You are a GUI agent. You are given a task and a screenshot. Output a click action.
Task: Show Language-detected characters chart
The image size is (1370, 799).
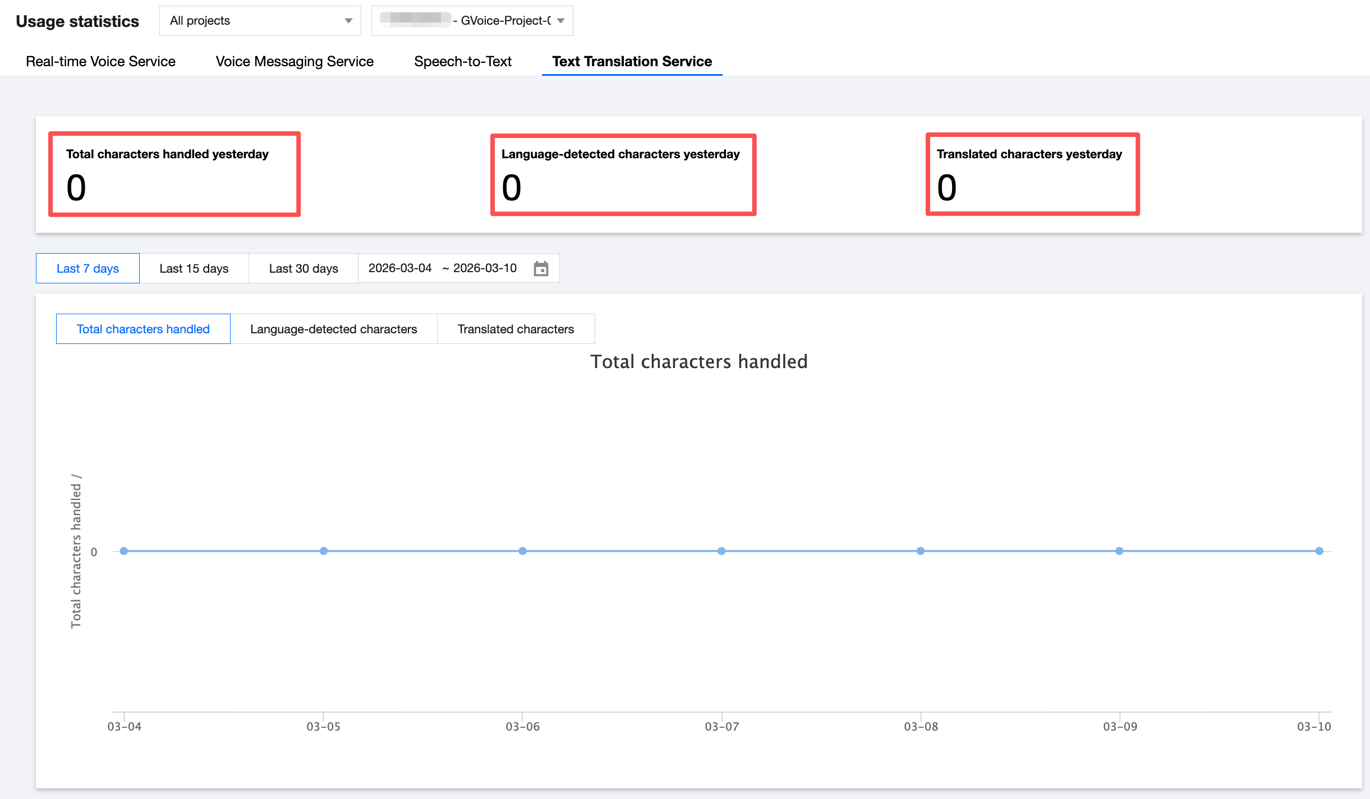pyautogui.click(x=333, y=329)
